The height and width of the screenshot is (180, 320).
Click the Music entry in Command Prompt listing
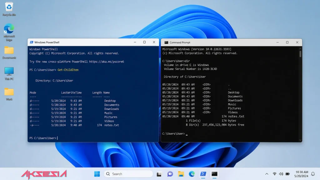tap(232, 104)
